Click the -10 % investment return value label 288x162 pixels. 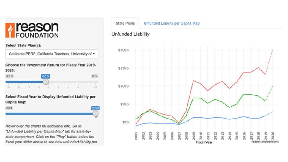coord(46,76)
